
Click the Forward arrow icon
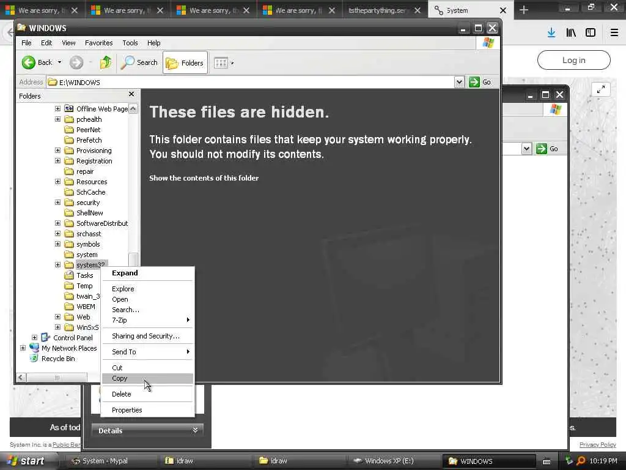(76, 62)
